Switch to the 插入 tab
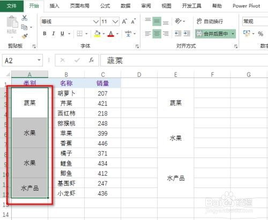The image size is (268, 220). pyautogui.click(x=54, y=6)
